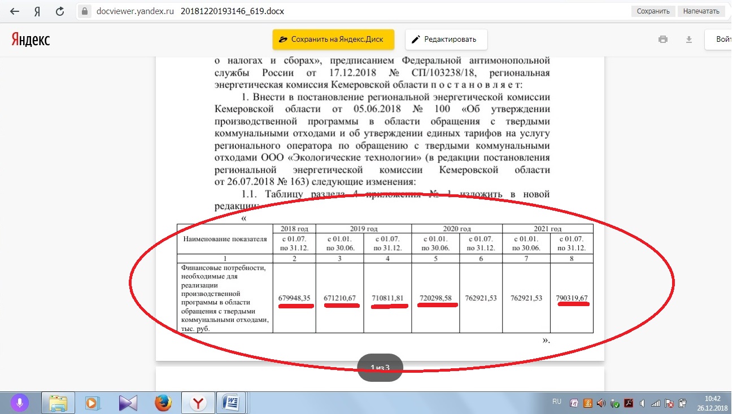The image size is (750, 414).
Task: Click the page indicator 1 из 3
Action: 380,368
